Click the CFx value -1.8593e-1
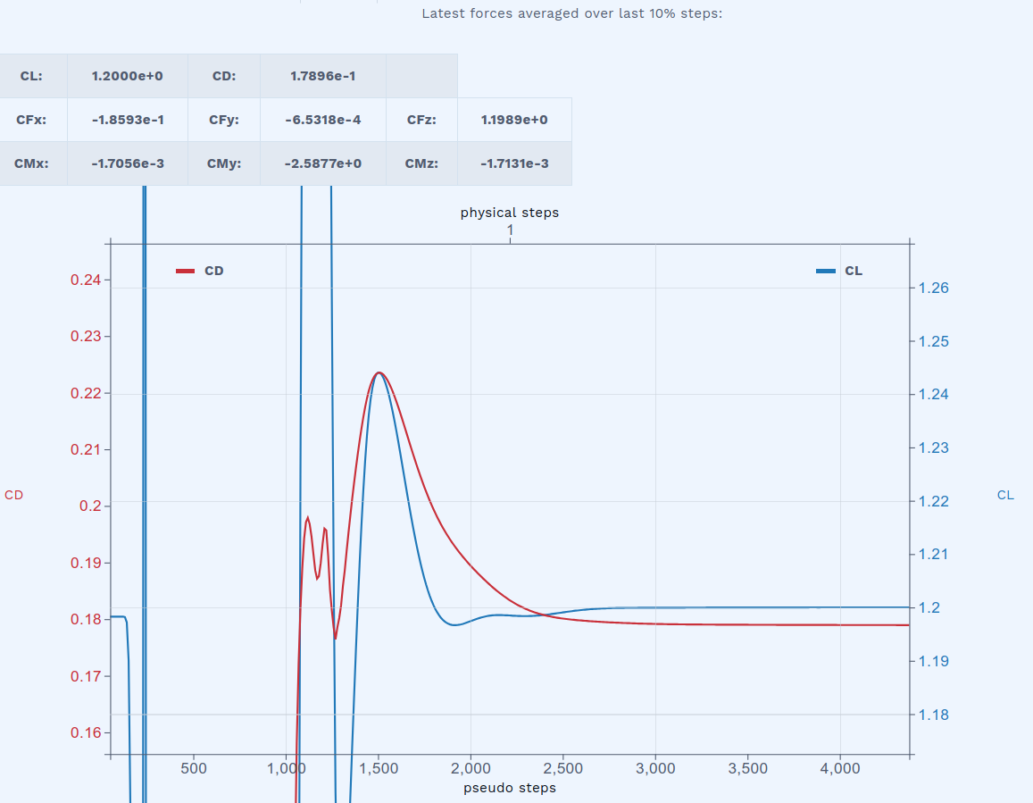This screenshot has height=803, width=1033. [127, 120]
